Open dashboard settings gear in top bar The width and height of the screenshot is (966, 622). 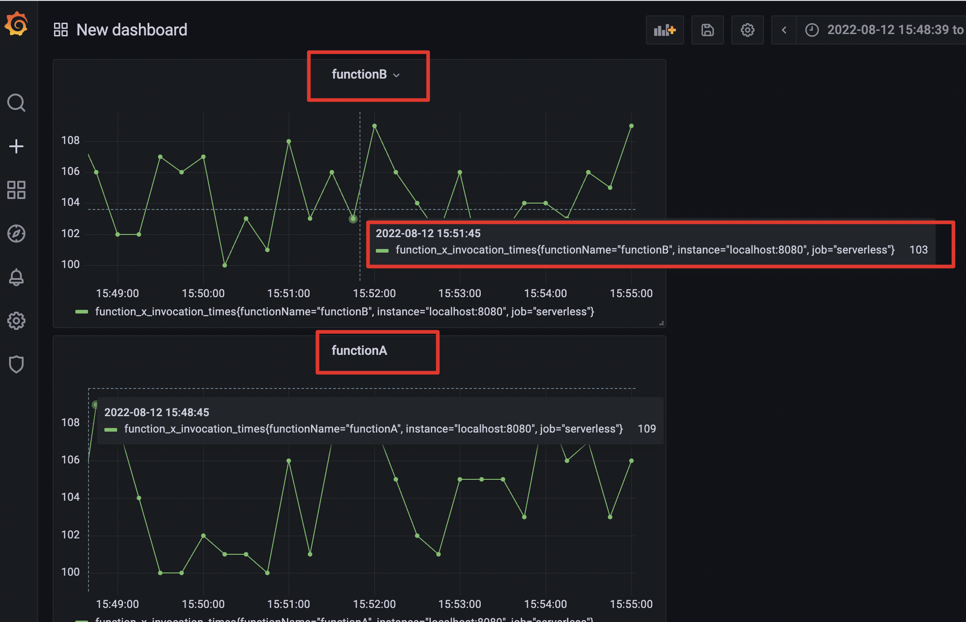747,30
